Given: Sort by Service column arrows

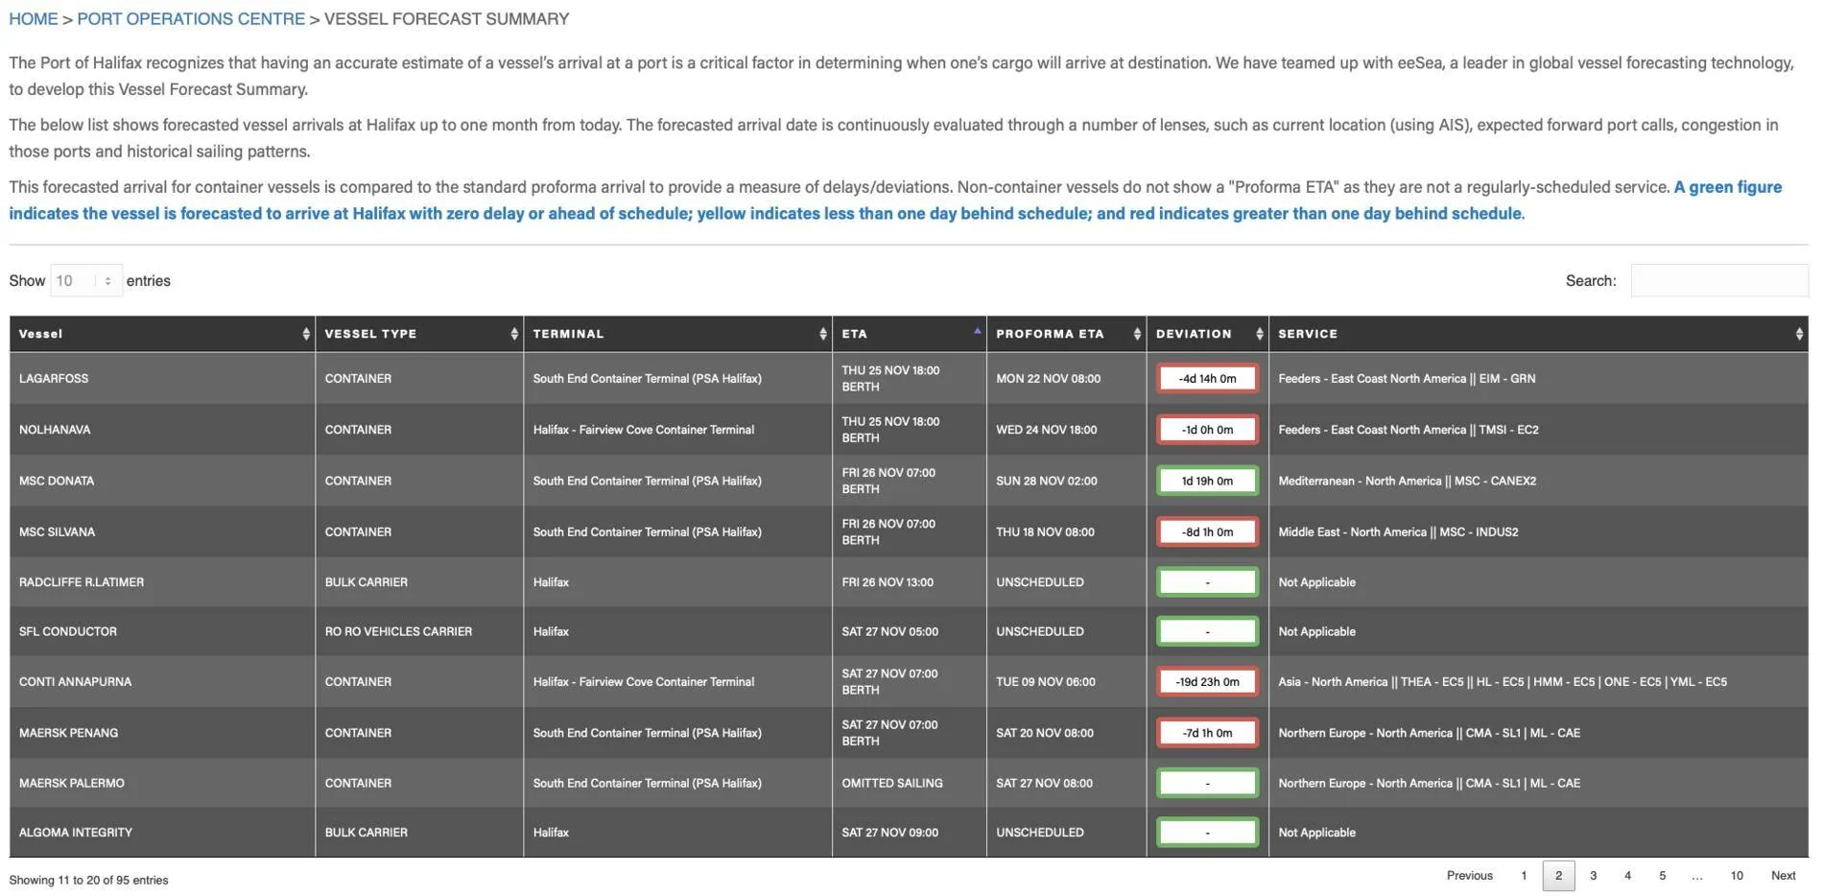Looking at the screenshot, I should [x=1799, y=334].
